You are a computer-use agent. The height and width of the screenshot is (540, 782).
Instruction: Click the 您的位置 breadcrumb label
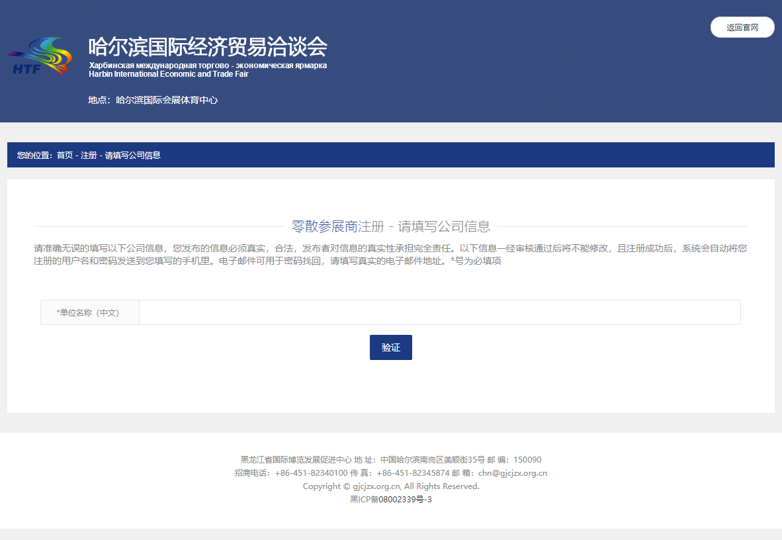34,156
